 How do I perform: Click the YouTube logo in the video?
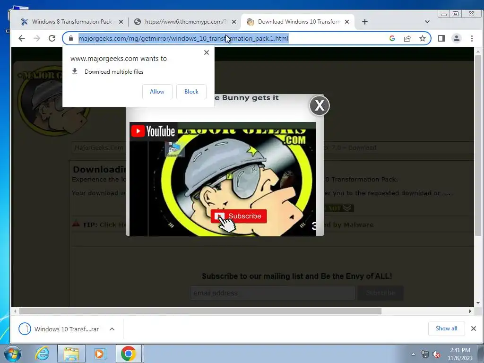click(x=153, y=131)
